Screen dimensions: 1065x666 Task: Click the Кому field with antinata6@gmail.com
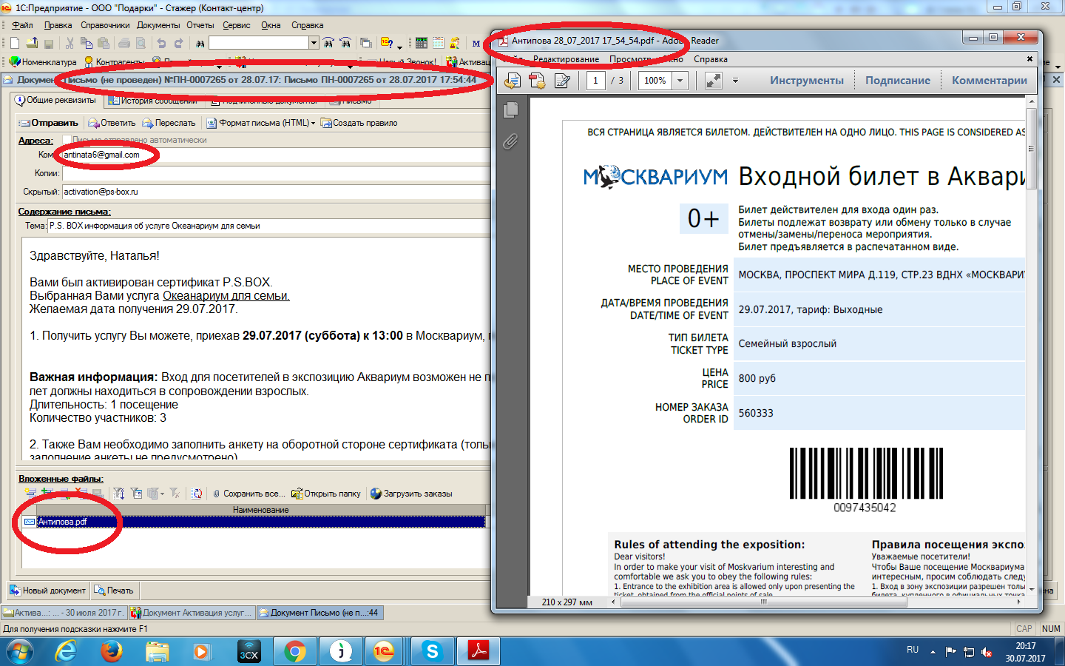click(x=276, y=155)
